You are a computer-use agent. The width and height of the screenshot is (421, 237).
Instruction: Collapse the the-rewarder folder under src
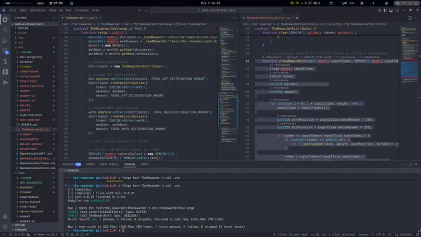35,119
